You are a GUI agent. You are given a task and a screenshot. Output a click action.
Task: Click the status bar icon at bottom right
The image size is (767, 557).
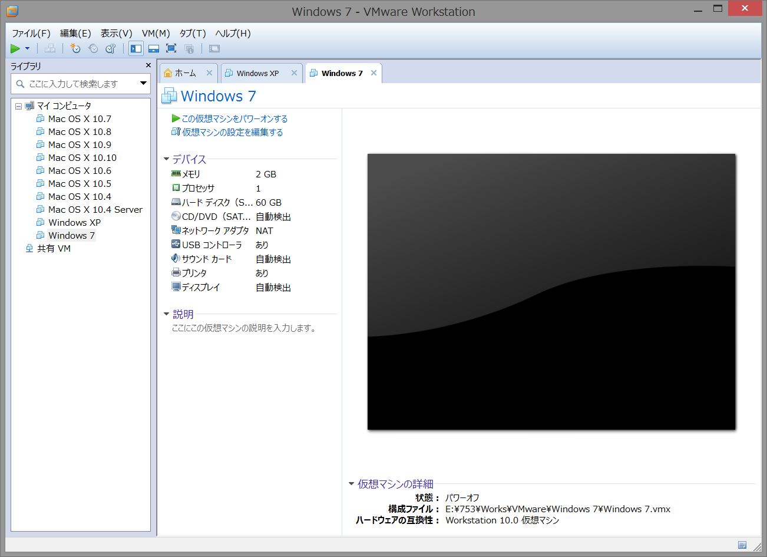742,545
